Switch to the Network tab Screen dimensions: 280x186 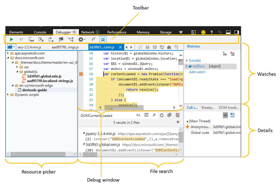(89, 32)
